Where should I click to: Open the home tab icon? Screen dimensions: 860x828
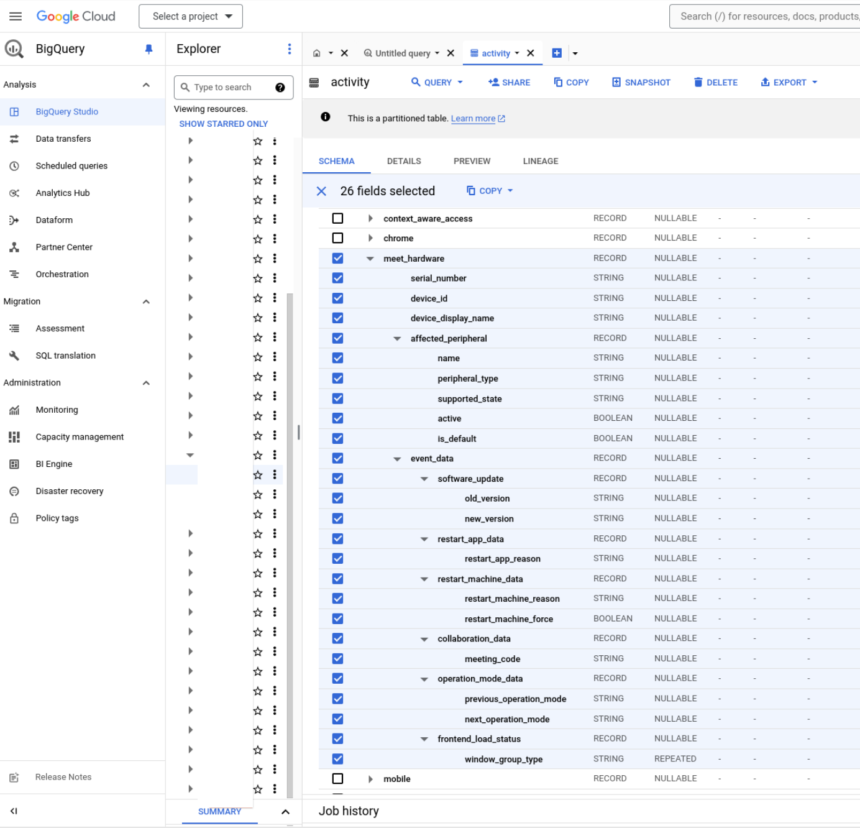[317, 53]
